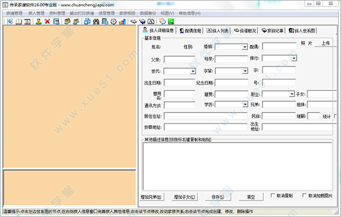Screen dimensions: 341x217
Task: Switch to the 族人列表 tab
Action: point(218,31)
